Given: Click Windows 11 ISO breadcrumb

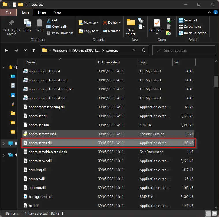Looking at the screenshot, I should [76, 50].
